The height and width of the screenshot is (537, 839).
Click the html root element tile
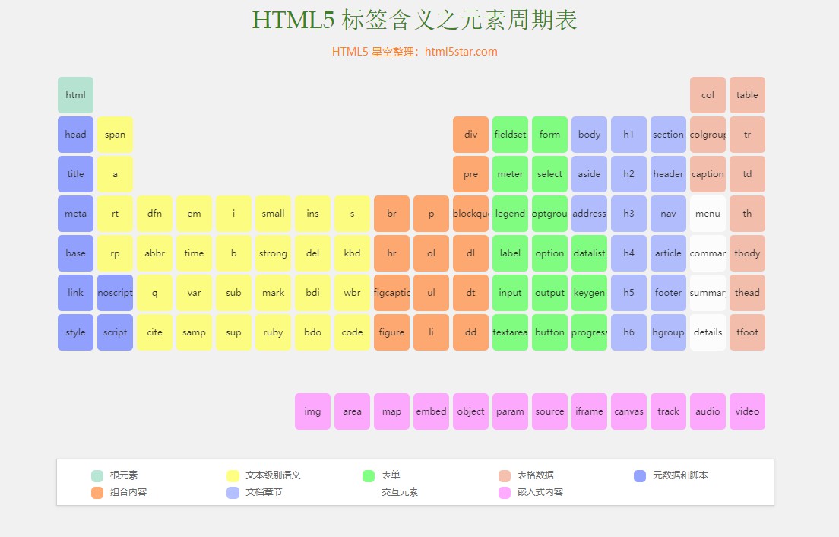point(75,95)
